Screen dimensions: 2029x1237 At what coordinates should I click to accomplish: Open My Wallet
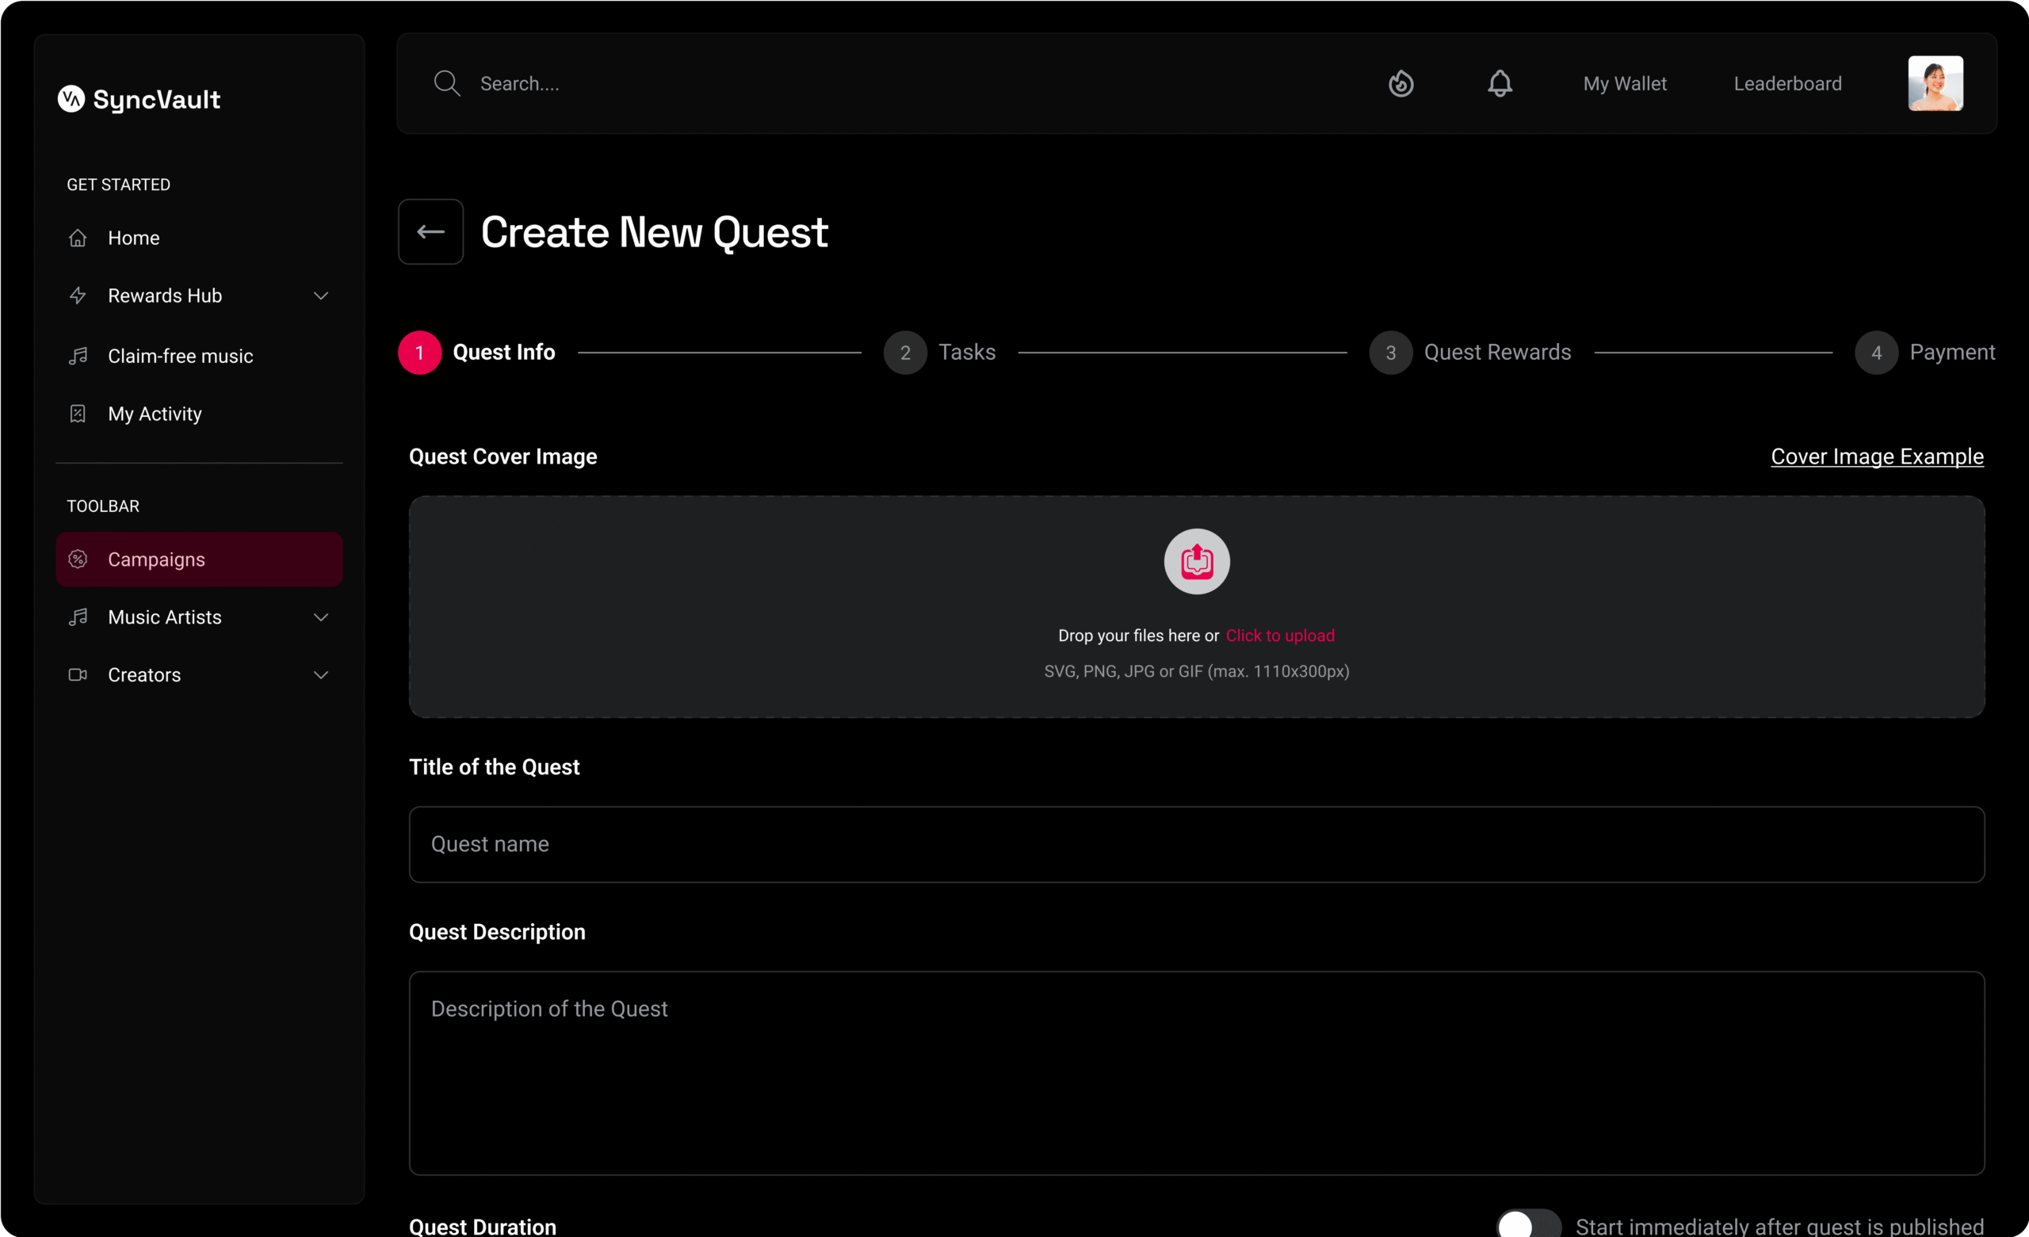tap(1624, 83)
